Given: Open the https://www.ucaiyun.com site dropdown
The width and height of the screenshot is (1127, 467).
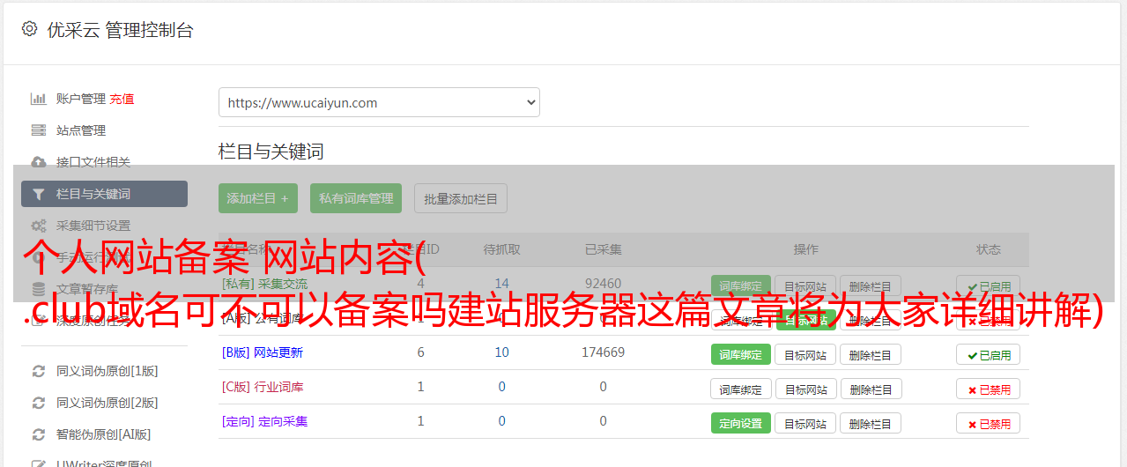Looking at the screenshot, I should click(379, 102).
